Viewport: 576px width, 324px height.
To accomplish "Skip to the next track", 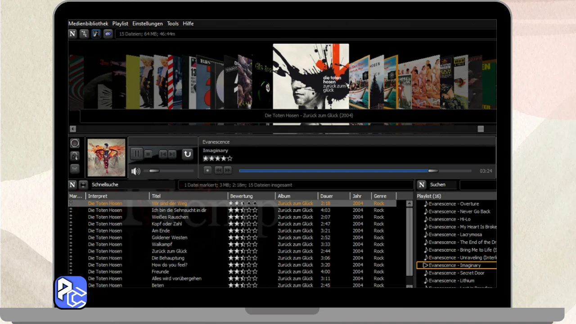I will (x=172, y=154).
